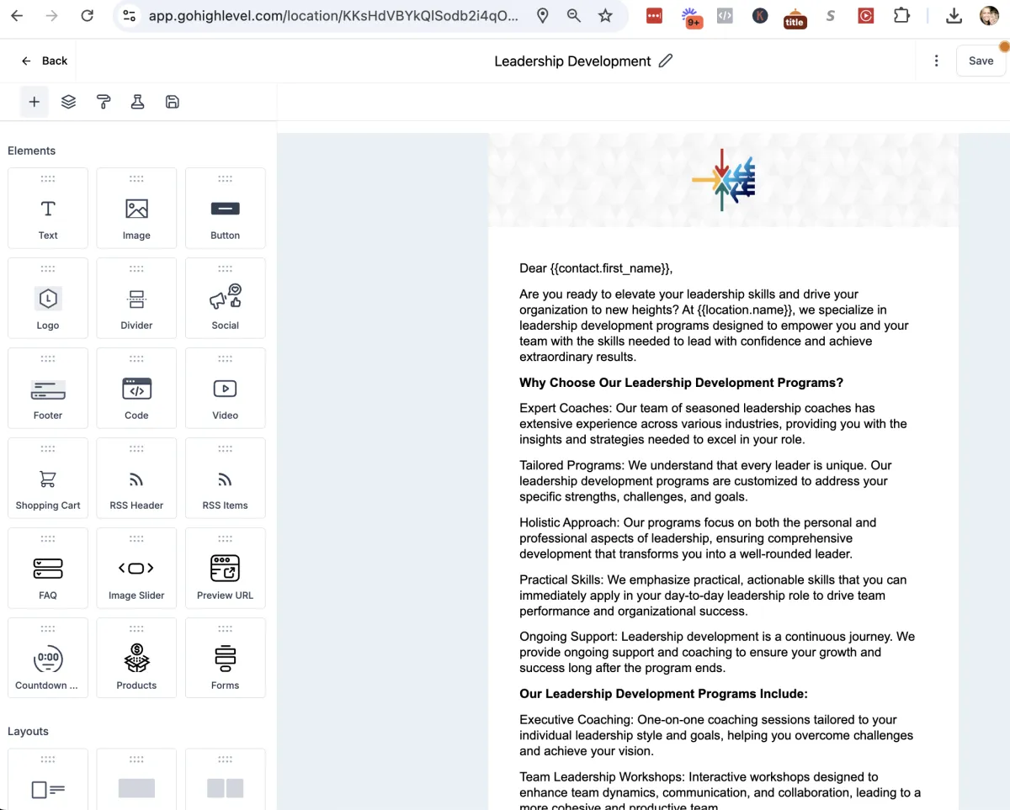Image resolution: width=1010 pixels, height=810 pixels.
Task: Open the paint roller styles tab
Action: pos(104,102)
